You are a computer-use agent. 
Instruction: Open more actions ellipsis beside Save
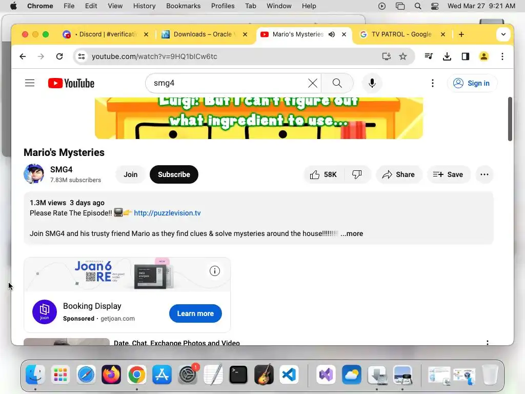click(x=484, y=174)
